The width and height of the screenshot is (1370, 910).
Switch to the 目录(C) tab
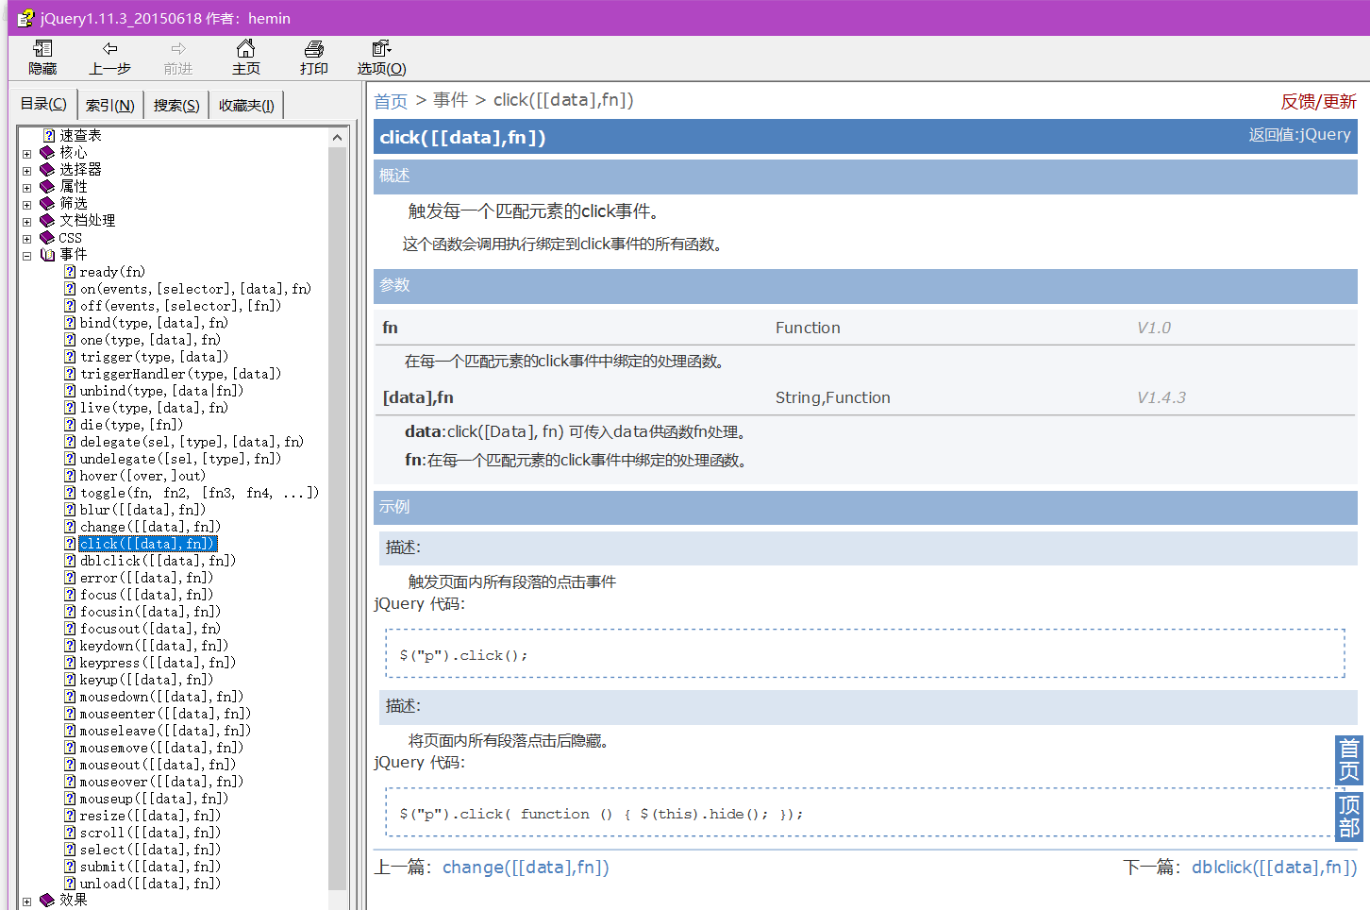[x=43, y=104]
